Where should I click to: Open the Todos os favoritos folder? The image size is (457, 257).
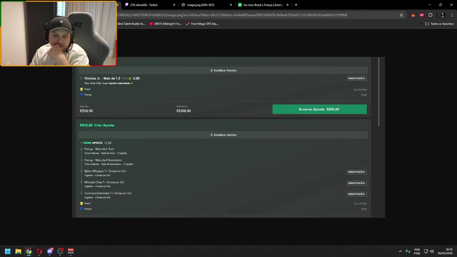click(439, 24)
